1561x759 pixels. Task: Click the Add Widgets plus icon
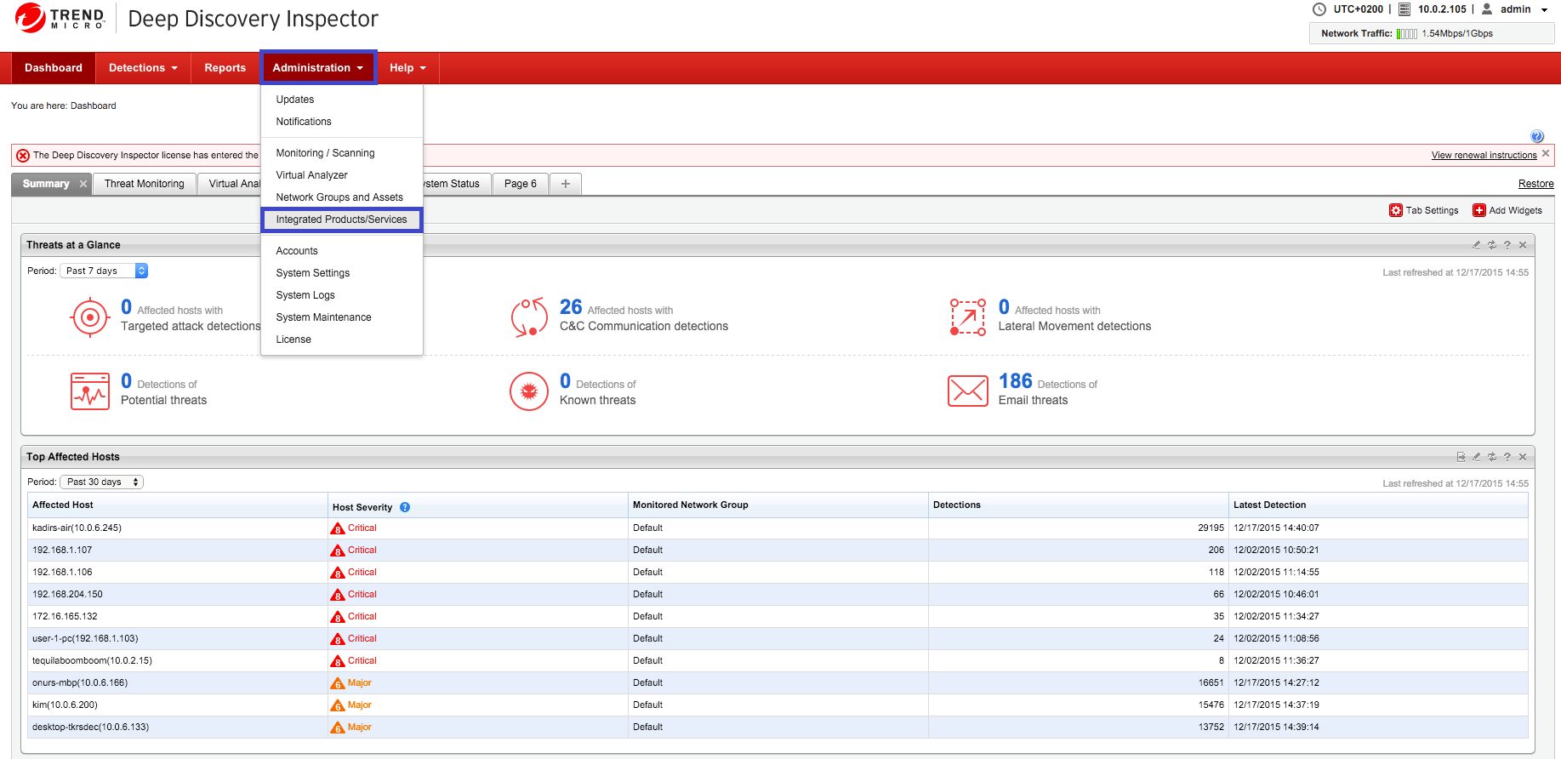(x=1479, y=210)
